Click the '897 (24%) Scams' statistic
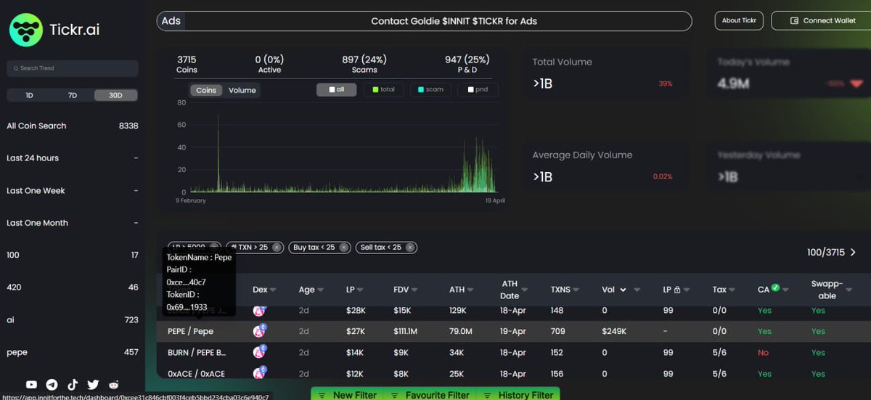Viewport: 871px width, 400px height. (x=364, y=65)
